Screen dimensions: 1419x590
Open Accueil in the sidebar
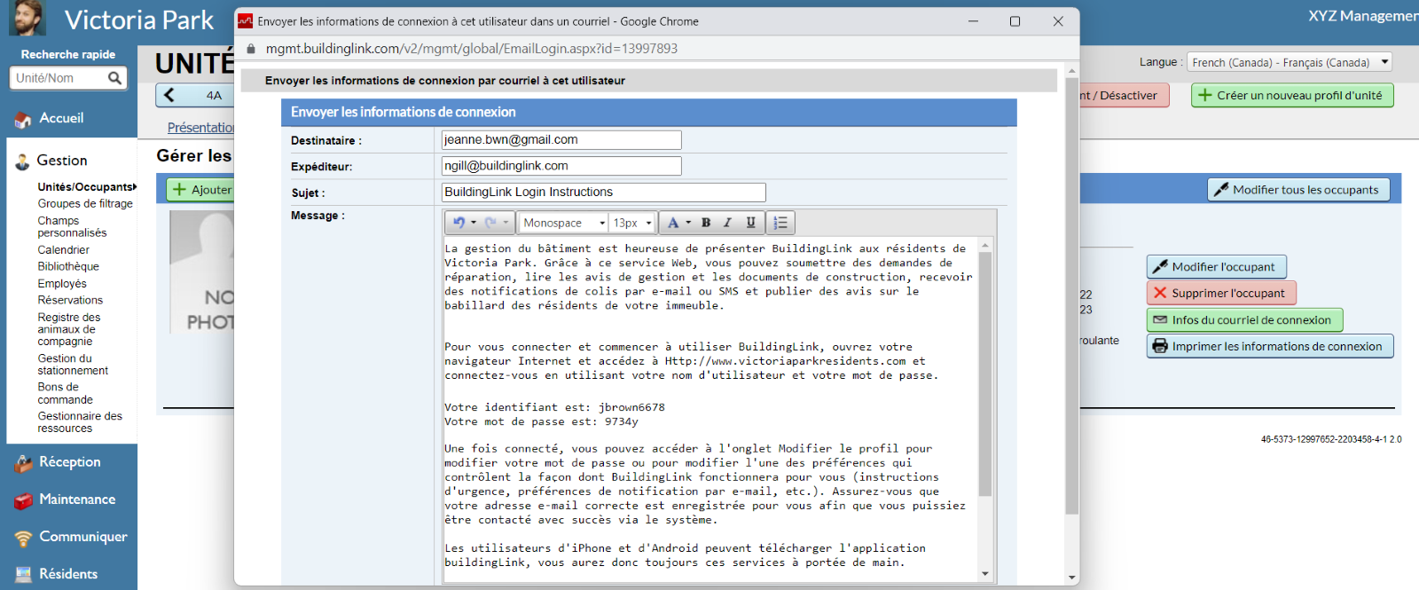coord(61,118)
